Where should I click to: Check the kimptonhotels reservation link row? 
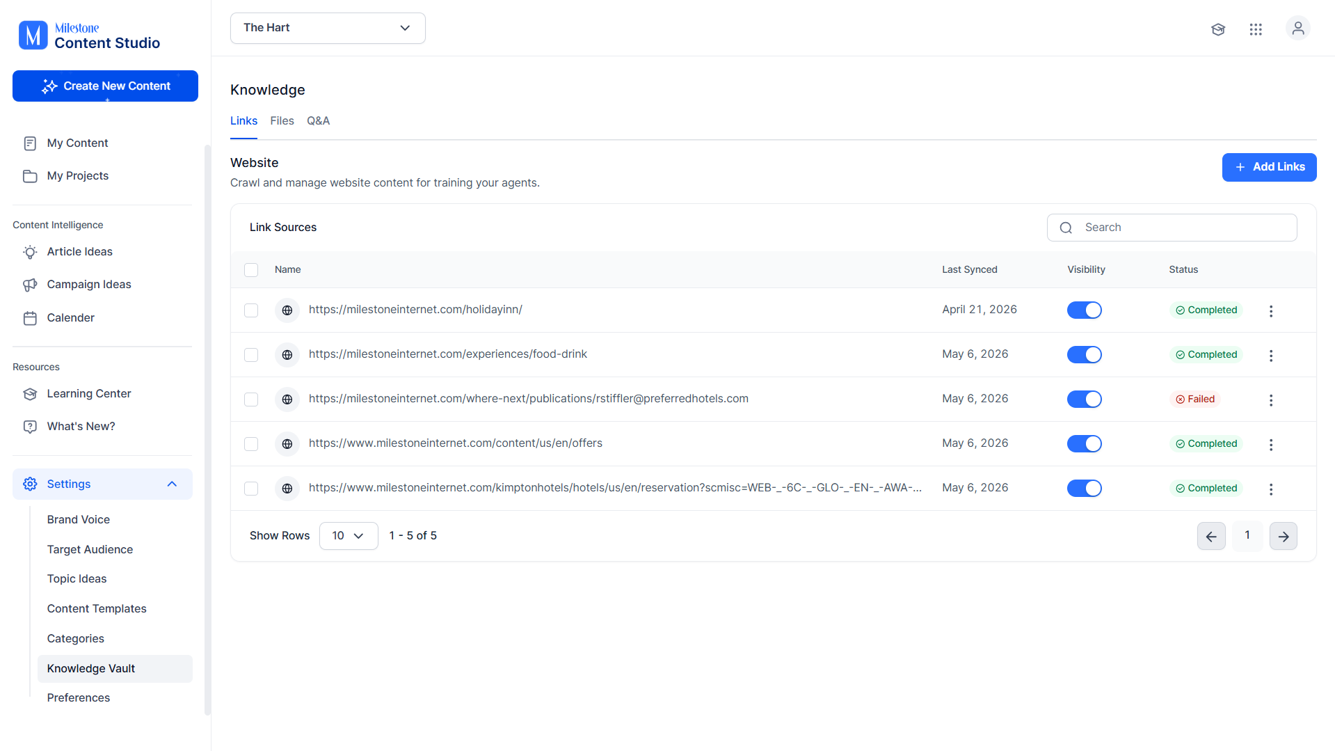251,489
